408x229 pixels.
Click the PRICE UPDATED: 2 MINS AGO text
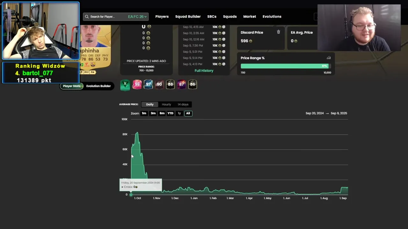pyautogui.click(x=146, y=61)
